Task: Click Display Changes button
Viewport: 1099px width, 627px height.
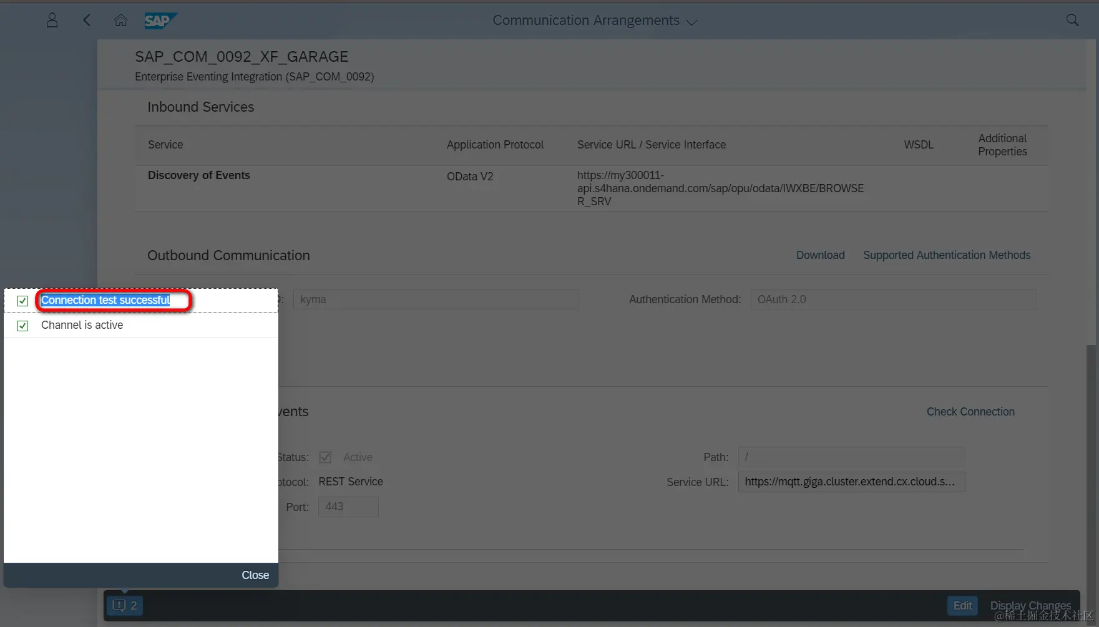Action: point(1030,605)
